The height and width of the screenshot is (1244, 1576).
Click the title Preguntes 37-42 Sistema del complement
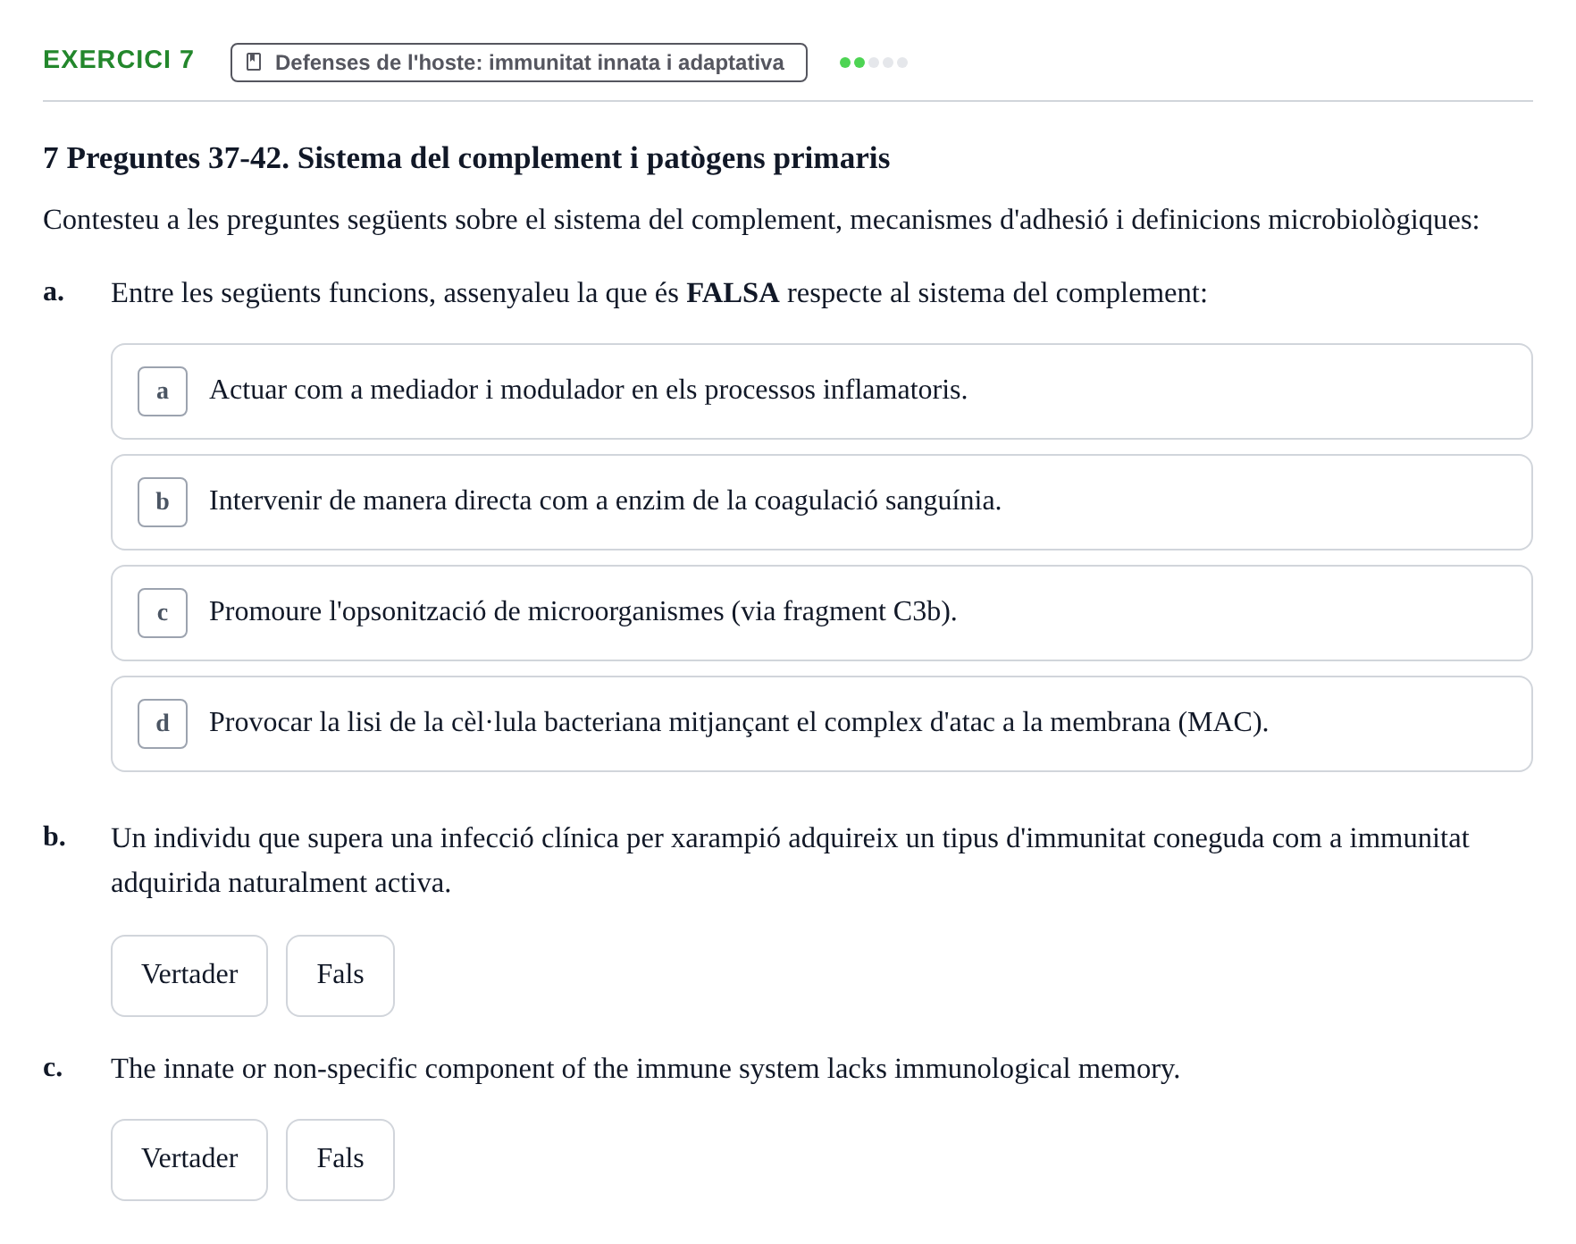click(x=466, y=158)
